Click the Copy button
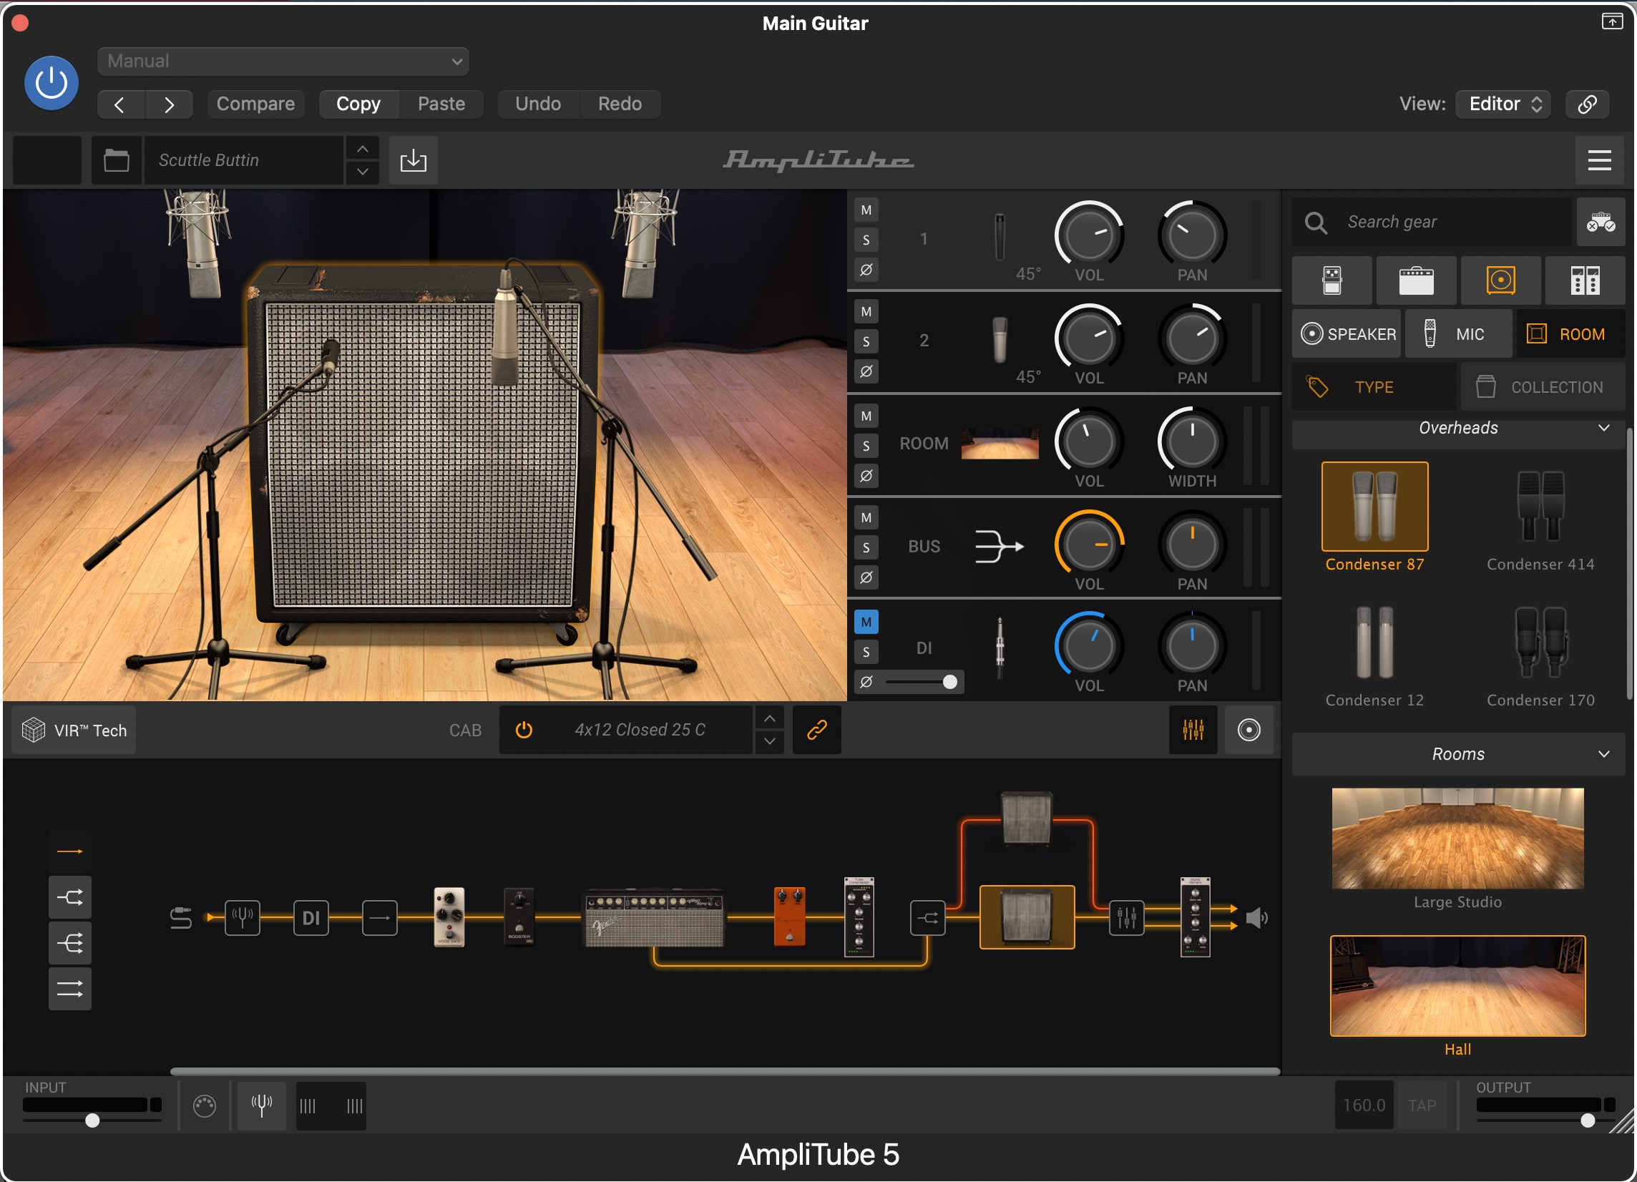1637x1182 pixels. (358, 104)
